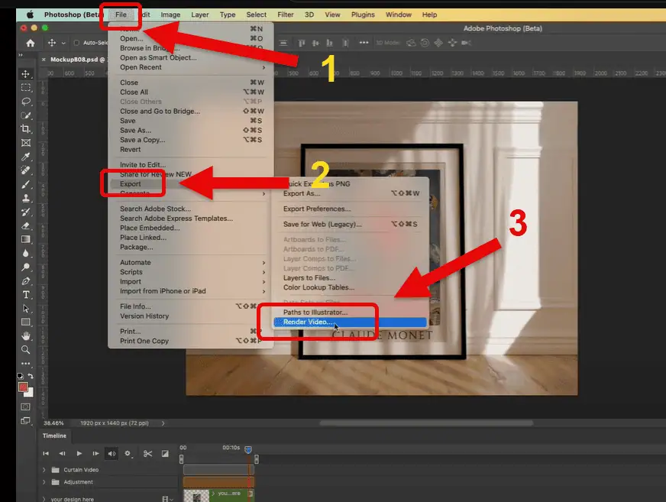Activate the Hand tool
Screen dimensions: 666x502
[26, 336]
